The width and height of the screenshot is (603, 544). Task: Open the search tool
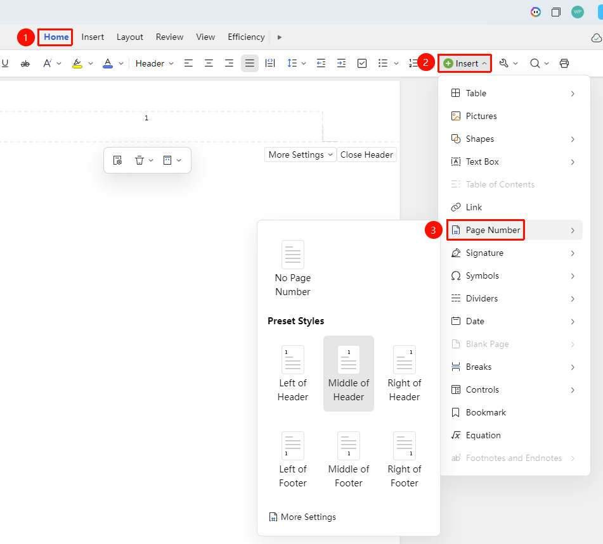point(535,63)
